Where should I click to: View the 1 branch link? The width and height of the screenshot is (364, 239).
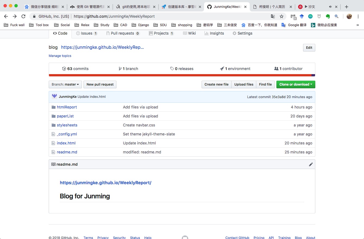coord(128,69)
